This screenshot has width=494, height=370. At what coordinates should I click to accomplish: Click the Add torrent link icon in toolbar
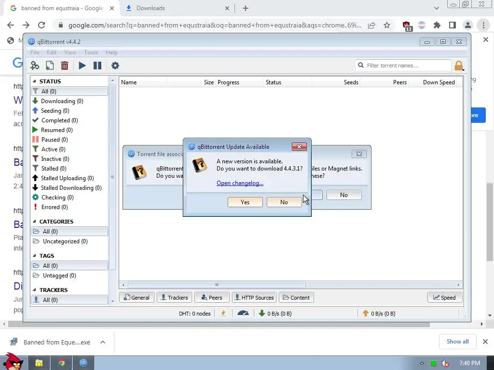click(x=35, y=66)
